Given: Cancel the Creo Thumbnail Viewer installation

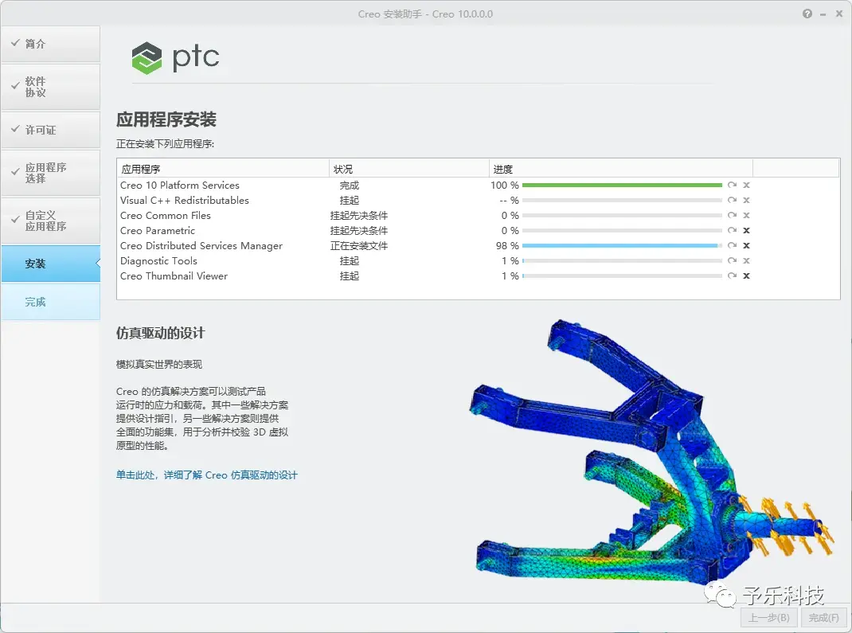Looking at the screenshot, I should (x=747, y=276).
